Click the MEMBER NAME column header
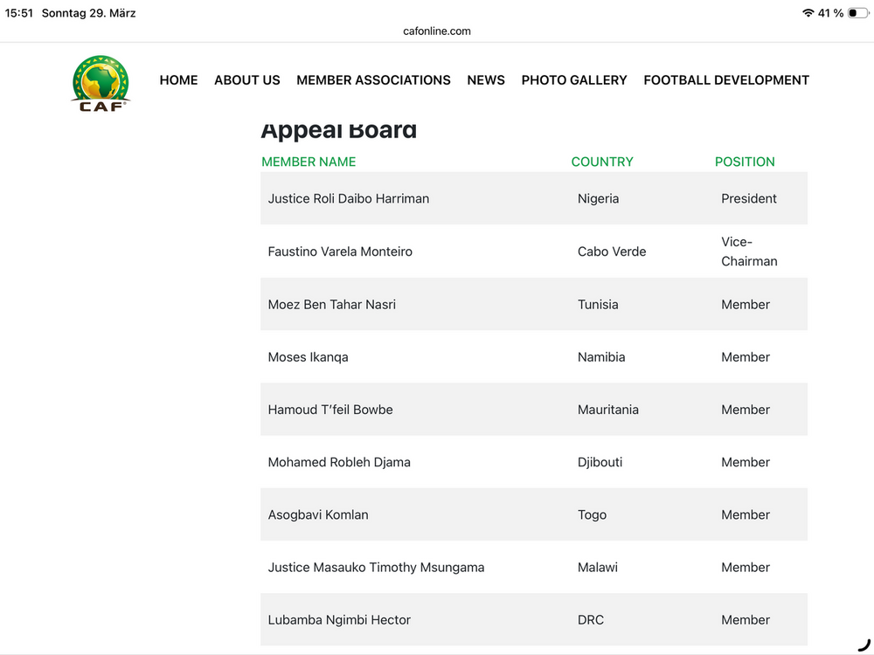Image resolution: width=874 pixels, height=655 pixels. click(x=309, y=162)
